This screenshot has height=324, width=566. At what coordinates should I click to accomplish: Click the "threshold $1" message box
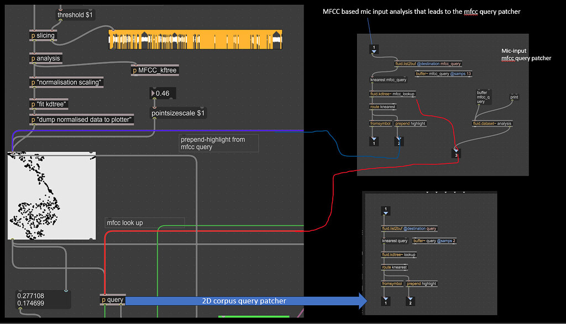75,15
